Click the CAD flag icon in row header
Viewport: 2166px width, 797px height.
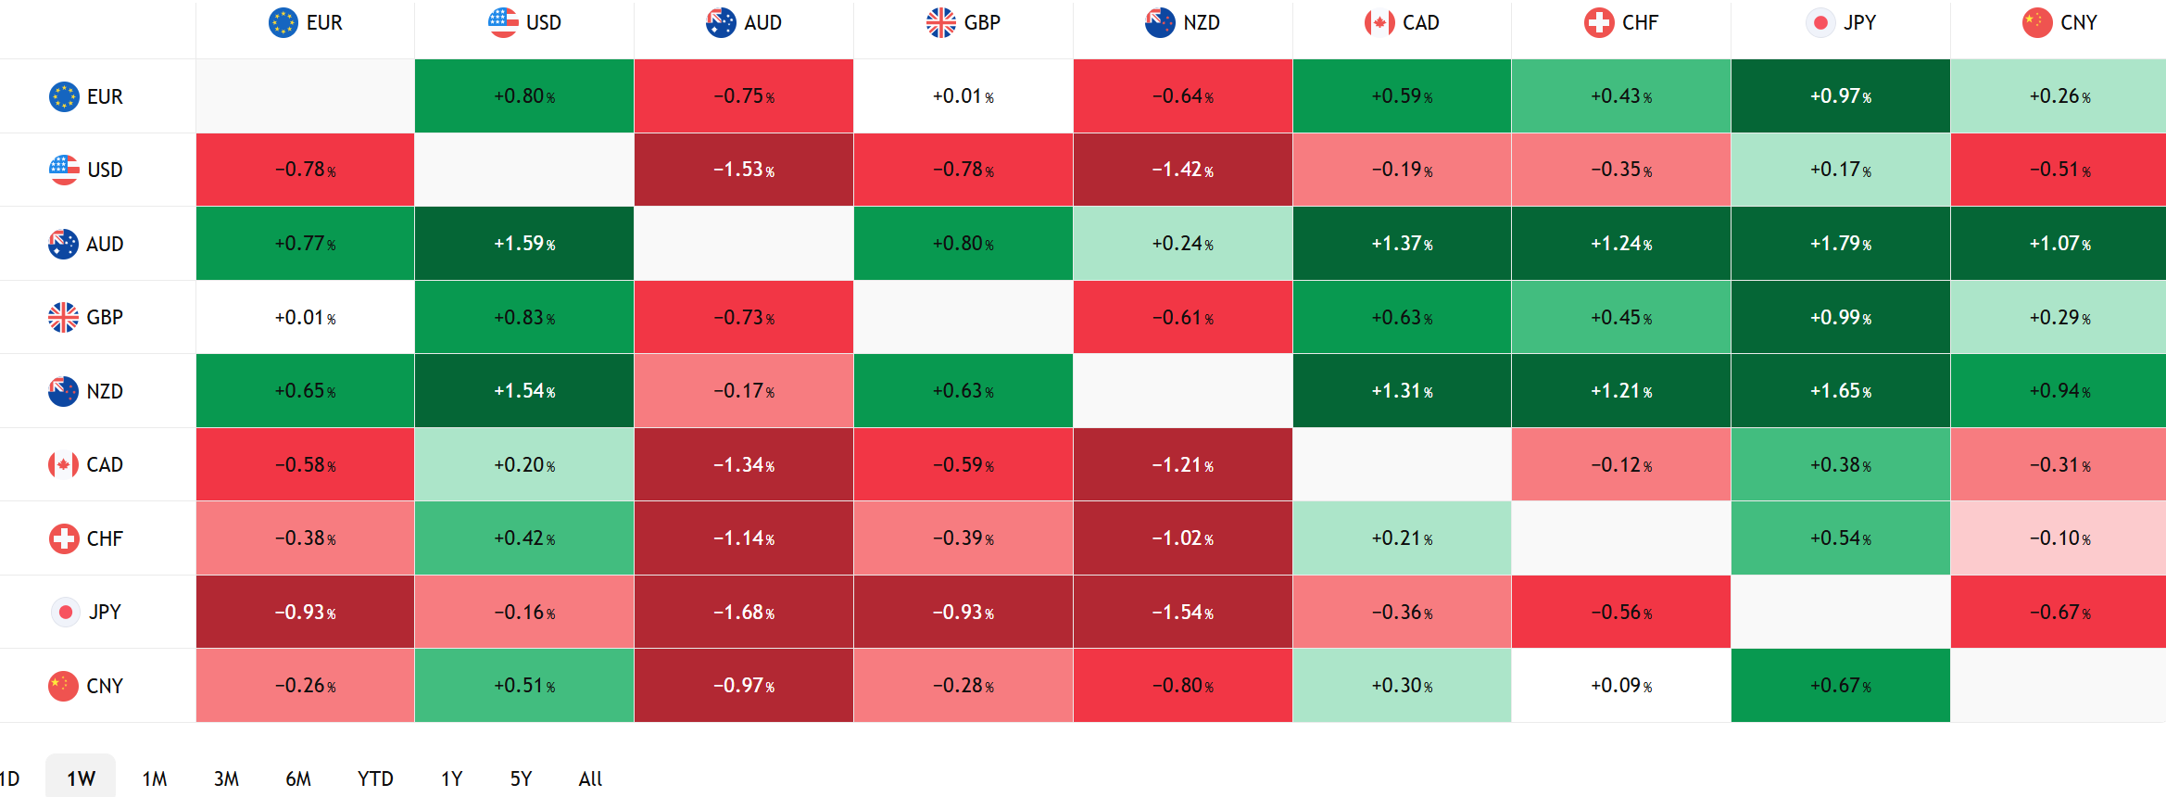[63, 464]
